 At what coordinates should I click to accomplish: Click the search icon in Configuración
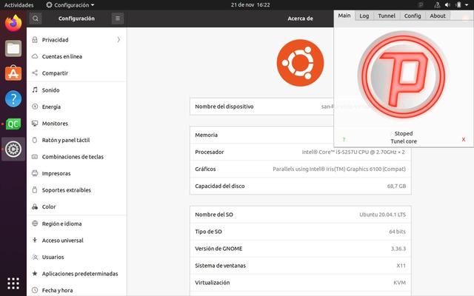point(36,18)
